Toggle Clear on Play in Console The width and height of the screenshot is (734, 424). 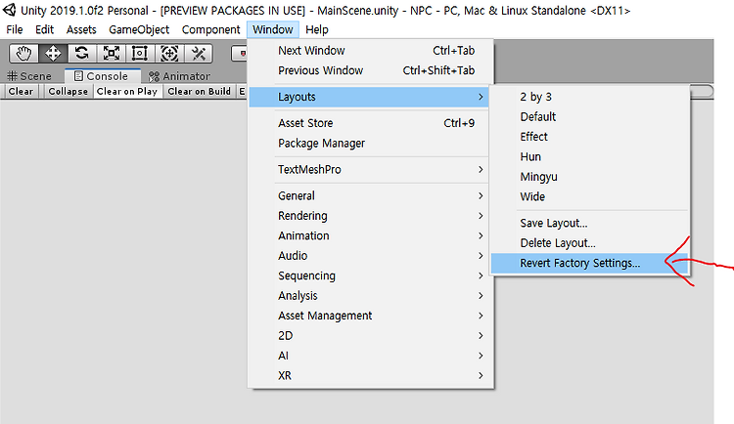point(127,91)
